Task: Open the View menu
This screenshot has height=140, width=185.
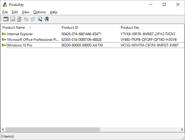Action: (x=25, y=12)
